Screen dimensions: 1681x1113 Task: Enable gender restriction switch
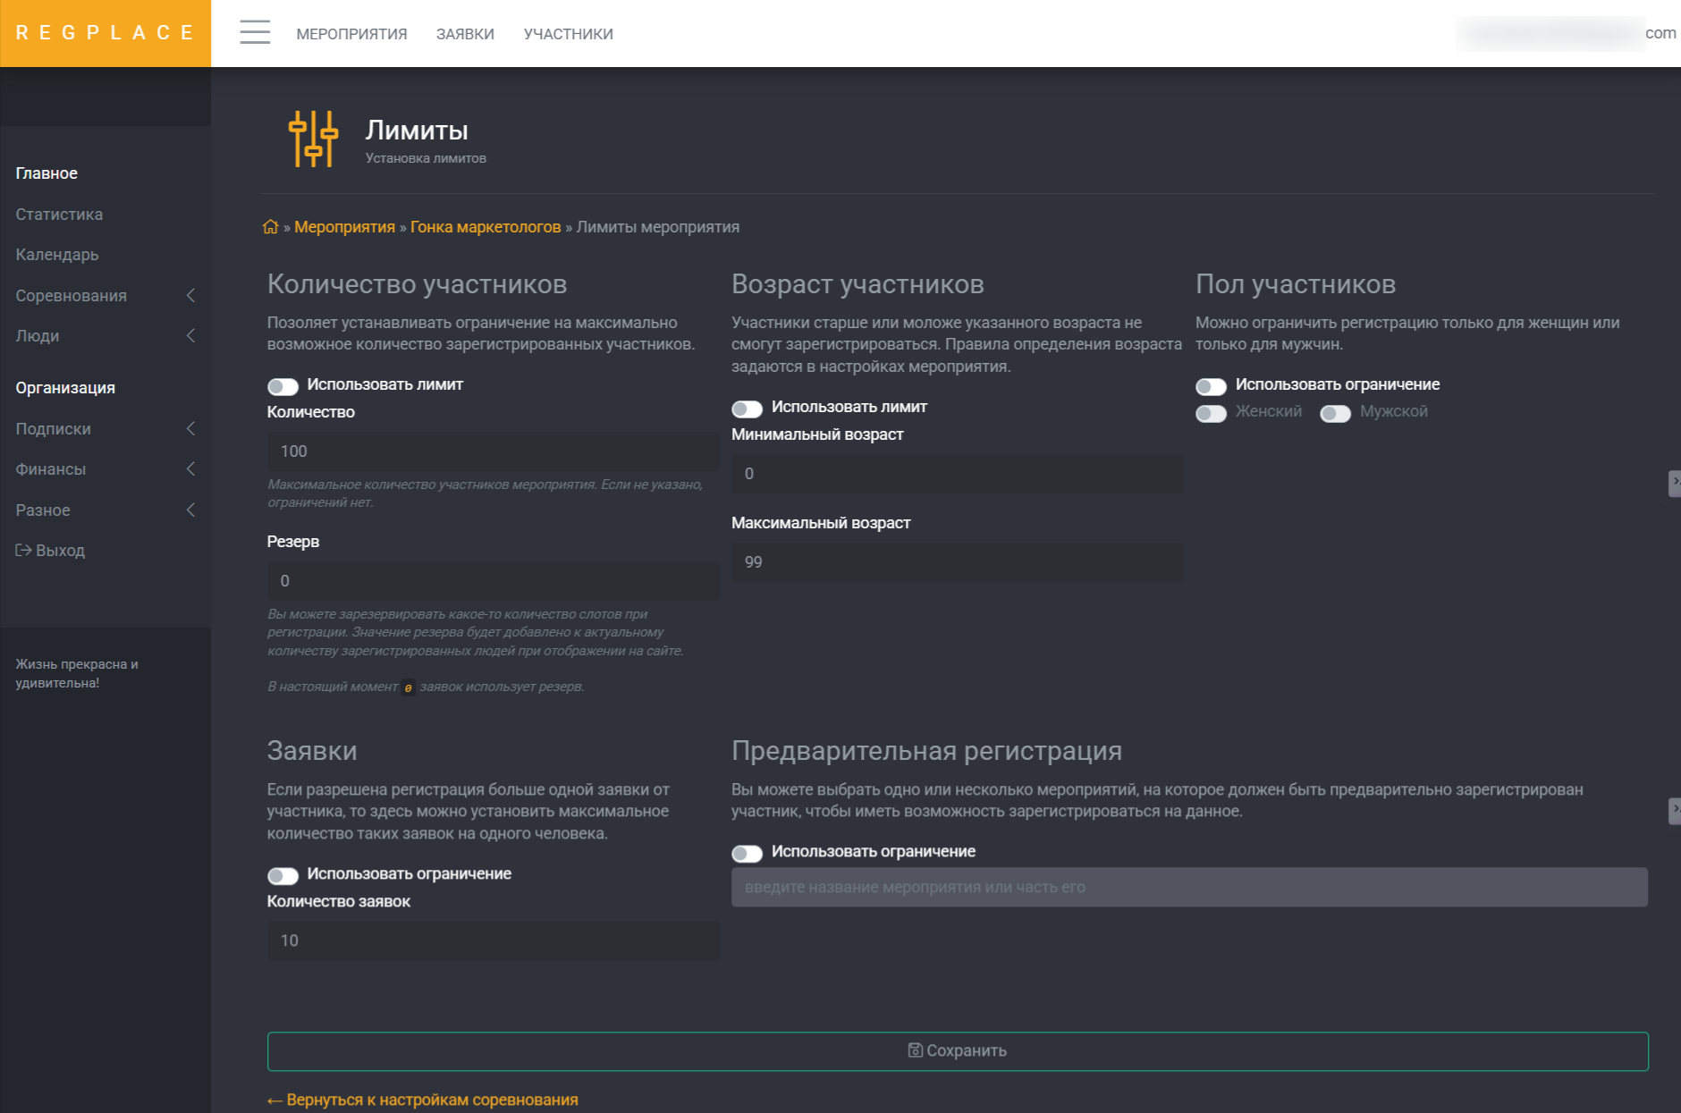pyautogui.click(x=1211, y=386)
